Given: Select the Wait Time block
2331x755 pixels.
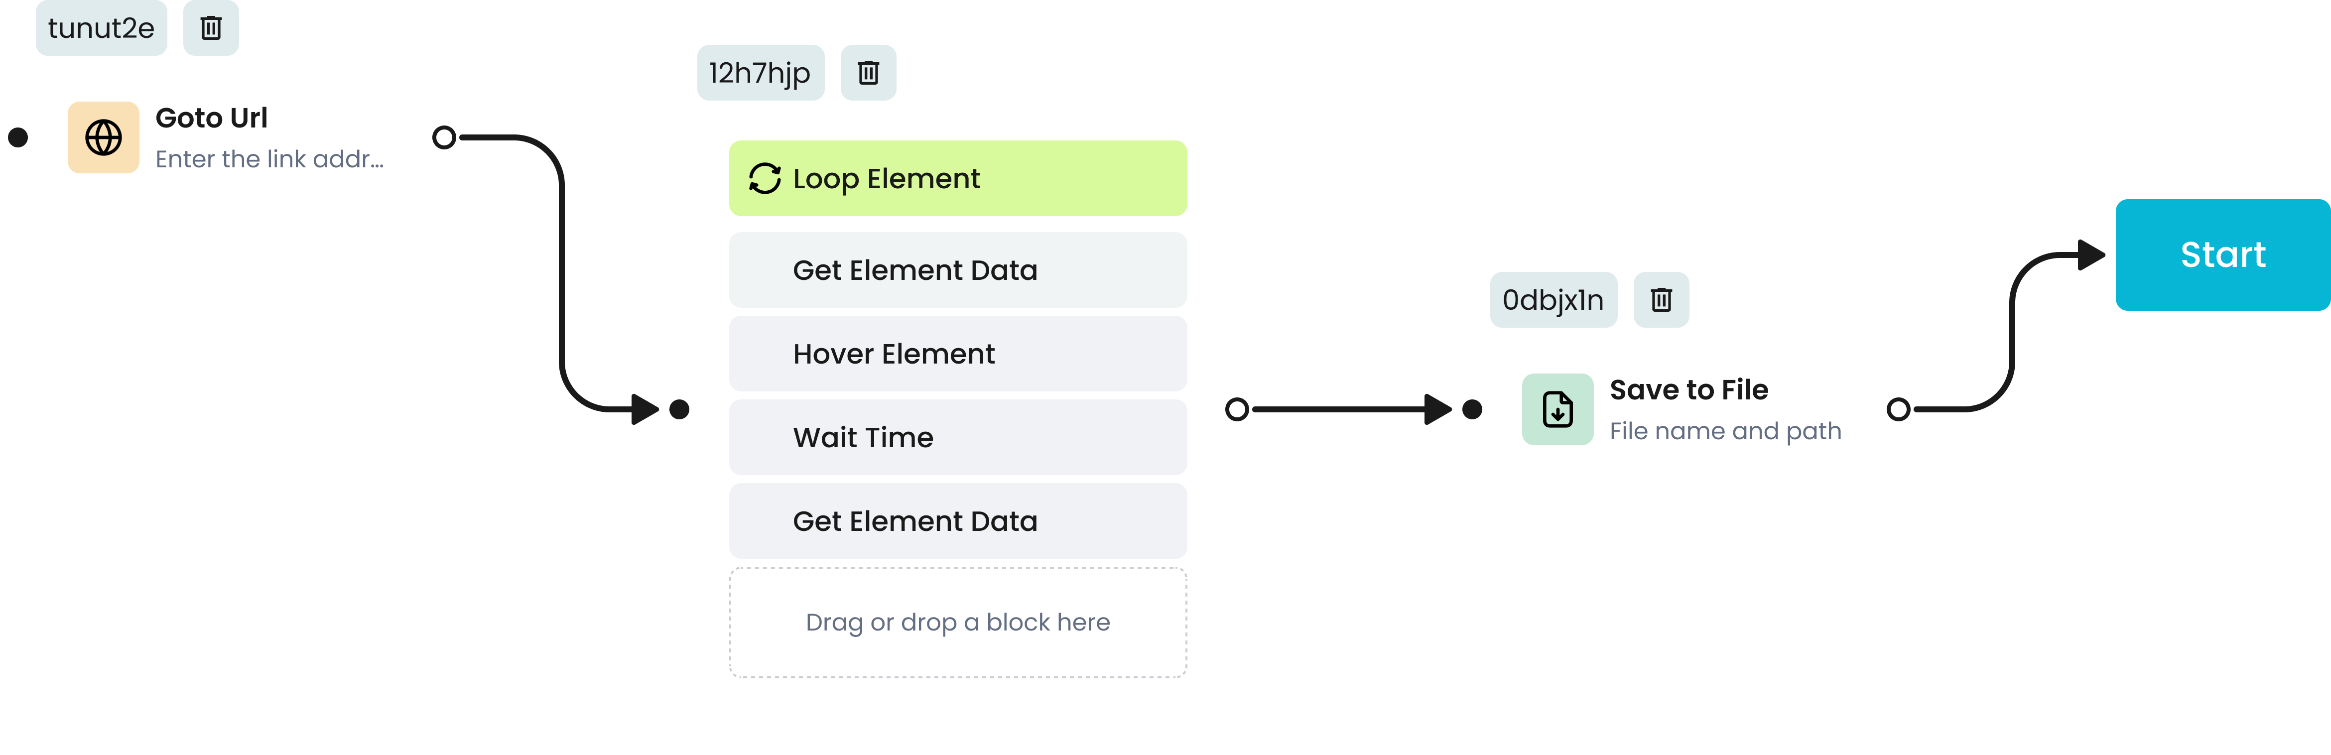Looking at the screenshot, I should click(x=957, y=437).
